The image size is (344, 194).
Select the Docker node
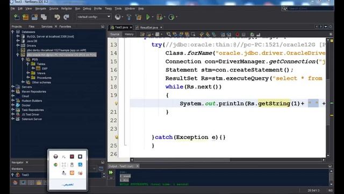coord(26,105)
